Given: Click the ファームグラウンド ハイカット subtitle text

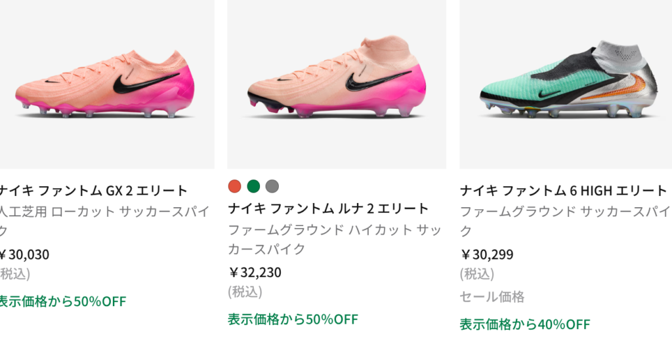Looking at the screenshot, I should coord(335,230).
